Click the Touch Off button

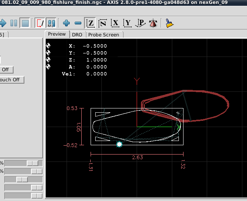click(12, 80)
